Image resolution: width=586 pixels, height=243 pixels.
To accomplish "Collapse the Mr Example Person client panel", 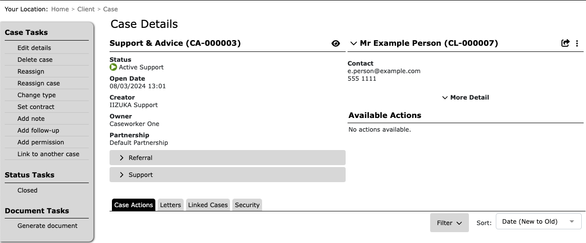I will coord(353,43).
